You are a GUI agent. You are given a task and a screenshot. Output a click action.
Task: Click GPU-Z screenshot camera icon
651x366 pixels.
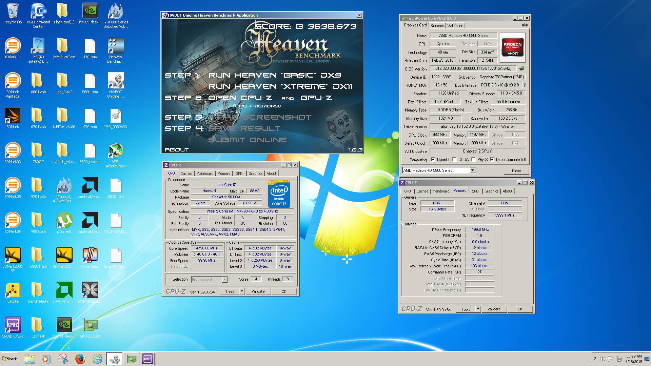(x=525, y=25)
